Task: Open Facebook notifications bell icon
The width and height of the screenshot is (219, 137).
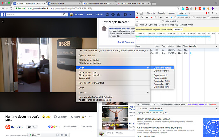Action: (x=118, y=15)
